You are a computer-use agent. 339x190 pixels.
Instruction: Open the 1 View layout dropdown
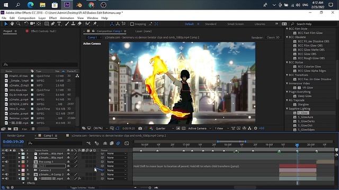[x=221, y=128]
